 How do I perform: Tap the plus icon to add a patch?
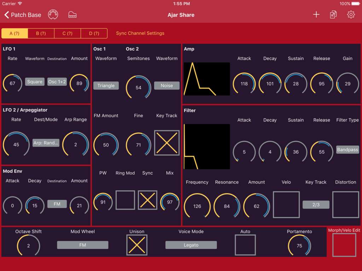coord(316,15)
